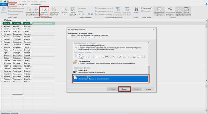Toggle Показать скрытые button
Screen dimensions: 208x114
[x=179, y=11]
